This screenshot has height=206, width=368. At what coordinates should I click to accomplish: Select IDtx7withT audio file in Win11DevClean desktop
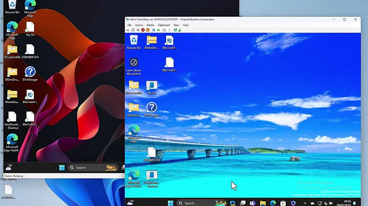[170, 42]
